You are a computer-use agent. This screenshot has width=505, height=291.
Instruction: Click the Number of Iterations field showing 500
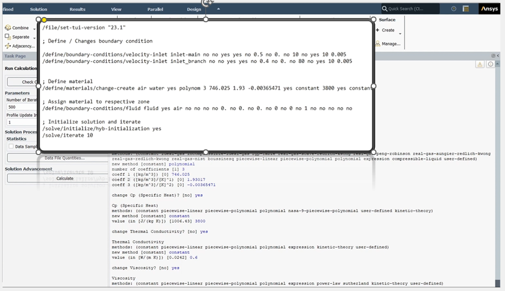pyautogui.click(x=22, y=107)
